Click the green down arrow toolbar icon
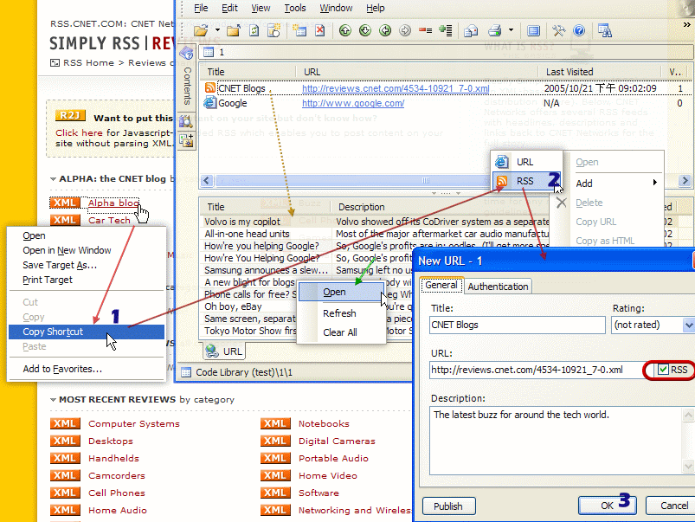 click(364, 30)
